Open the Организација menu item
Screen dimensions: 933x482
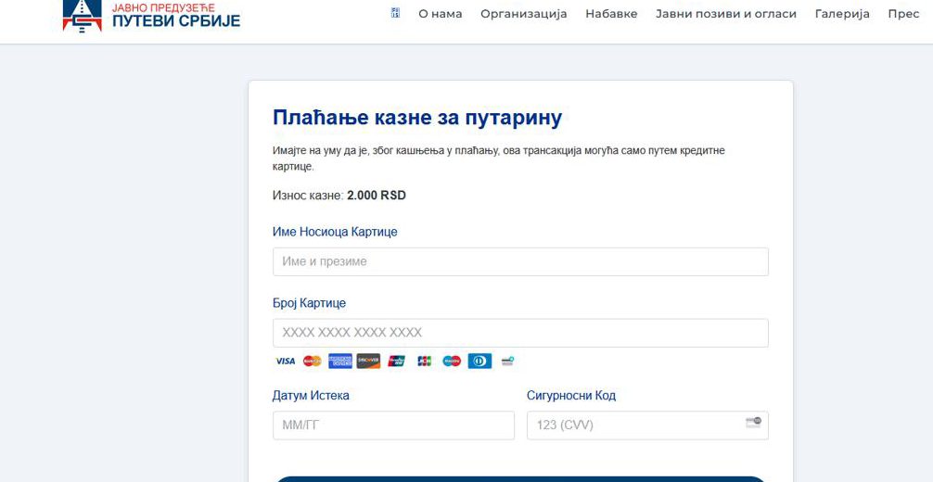(x=523, y=14)
